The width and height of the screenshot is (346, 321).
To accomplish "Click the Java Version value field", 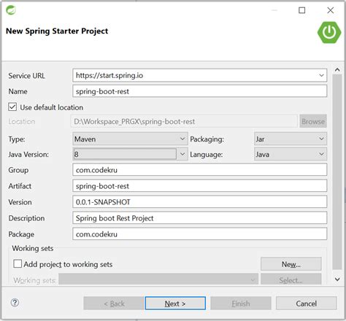I will click(125, 154).
